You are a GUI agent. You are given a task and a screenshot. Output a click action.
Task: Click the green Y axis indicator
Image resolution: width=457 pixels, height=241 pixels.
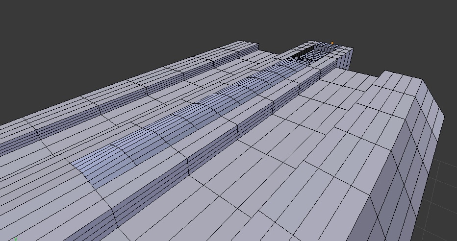(16, 239)
